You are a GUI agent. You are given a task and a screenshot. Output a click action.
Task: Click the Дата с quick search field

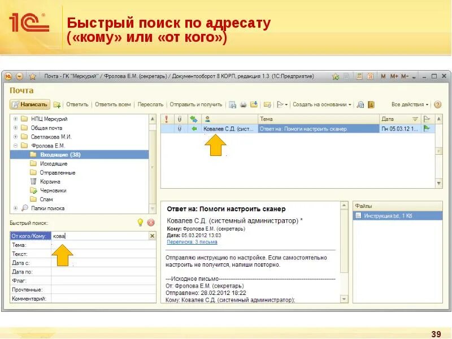point(103,263)
